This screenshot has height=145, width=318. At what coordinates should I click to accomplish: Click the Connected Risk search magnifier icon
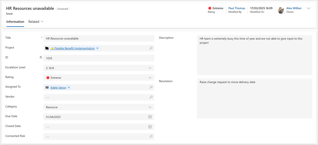tap(151, 137)
